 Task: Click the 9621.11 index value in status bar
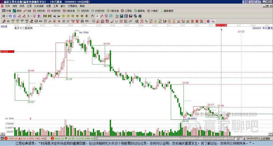(60, 139)
